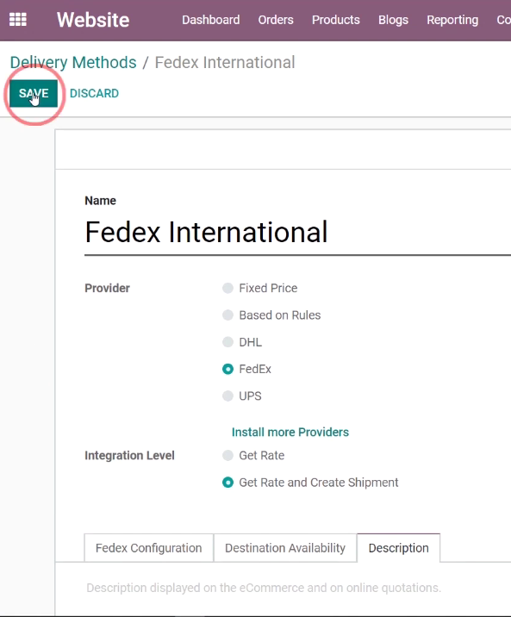Follow Install more Providers link

coord(290,432)
